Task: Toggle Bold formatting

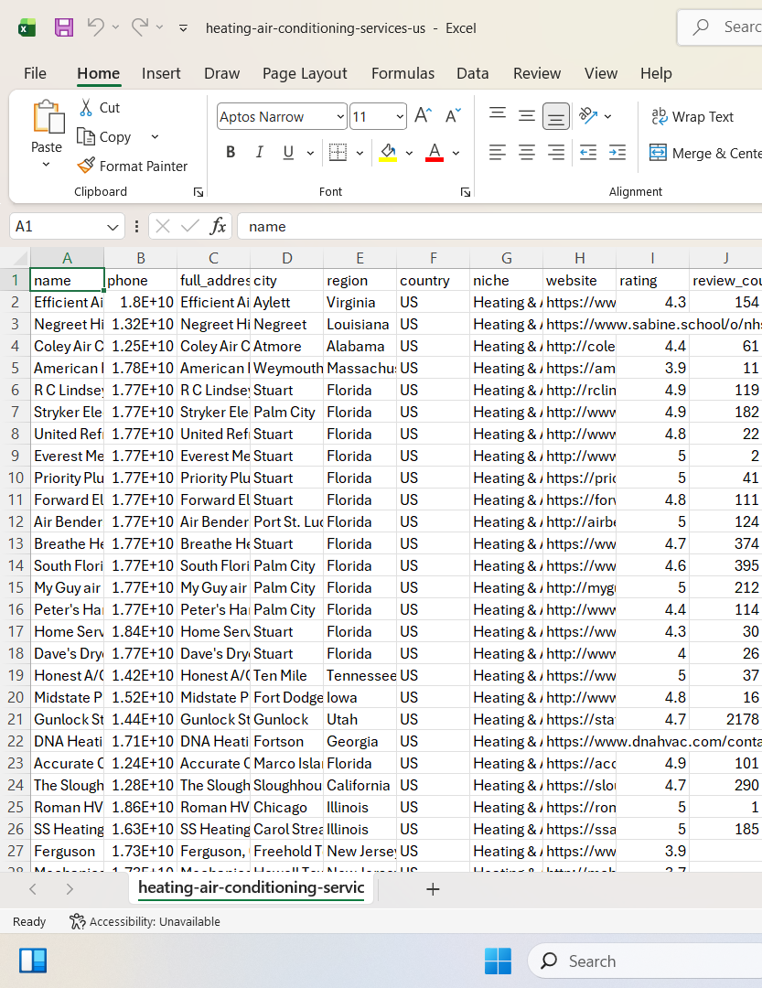Action: click(231, 152)
